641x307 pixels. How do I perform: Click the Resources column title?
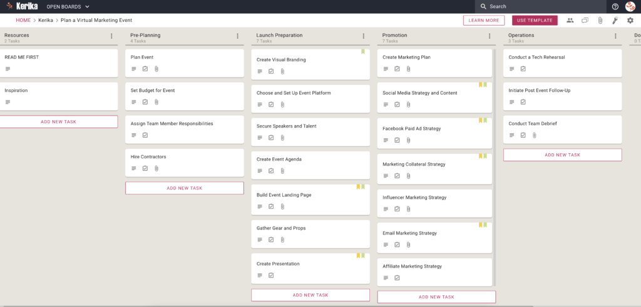click(17, 35)
